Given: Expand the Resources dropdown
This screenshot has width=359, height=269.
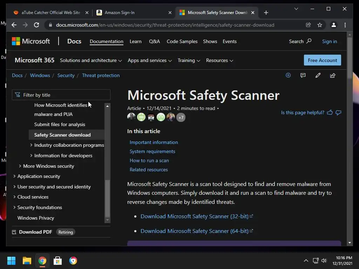Looking at the screenshot, I should [x=219, y=60].
